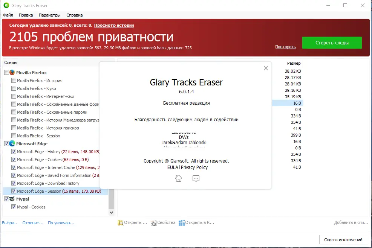Maximize the Glary Tracks Eraser window

pos(345,5)
